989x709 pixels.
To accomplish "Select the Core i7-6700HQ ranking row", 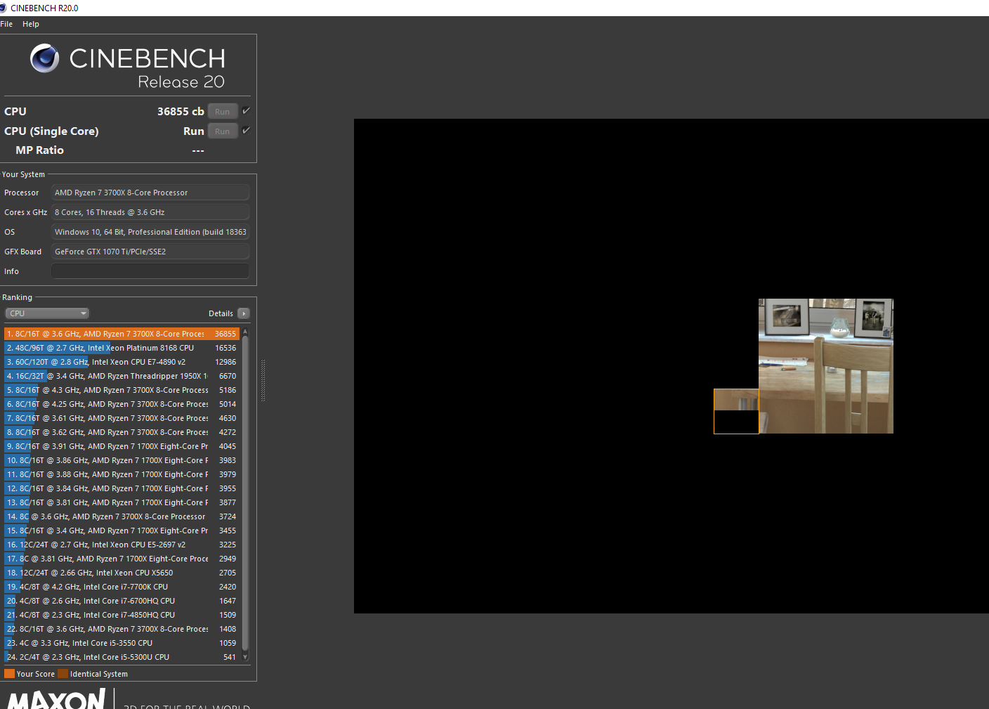I will coord(122,601).
